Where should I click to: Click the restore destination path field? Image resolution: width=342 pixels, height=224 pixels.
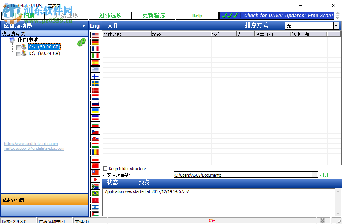[x=242, y=175]
